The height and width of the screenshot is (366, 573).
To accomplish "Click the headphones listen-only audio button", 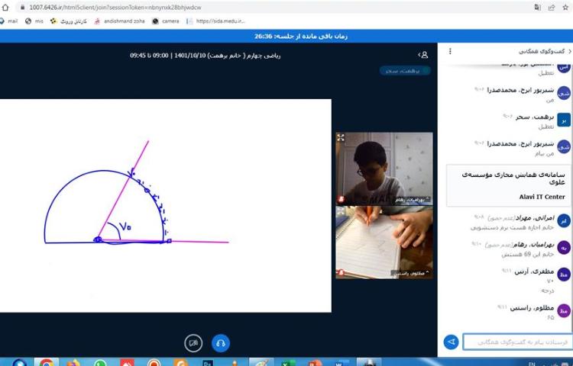I will click(x=220, y=343).
